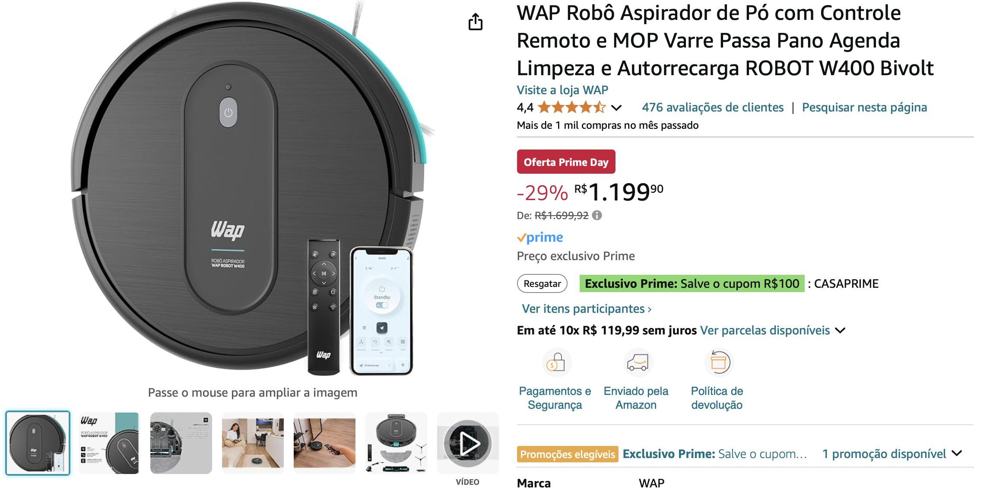This screenshot has height=490, width=990.
Task: Click the Enviado pela Amazon truck icon
Action: 638,363
